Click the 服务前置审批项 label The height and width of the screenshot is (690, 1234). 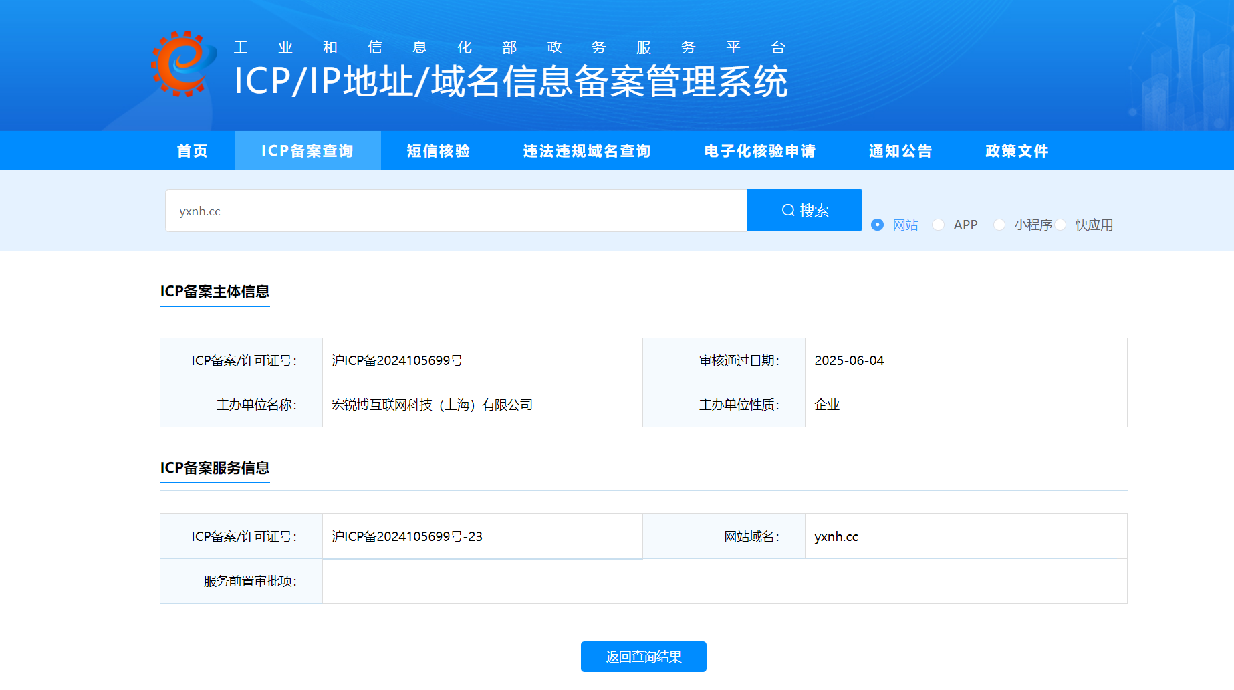[x=251, y=581]
